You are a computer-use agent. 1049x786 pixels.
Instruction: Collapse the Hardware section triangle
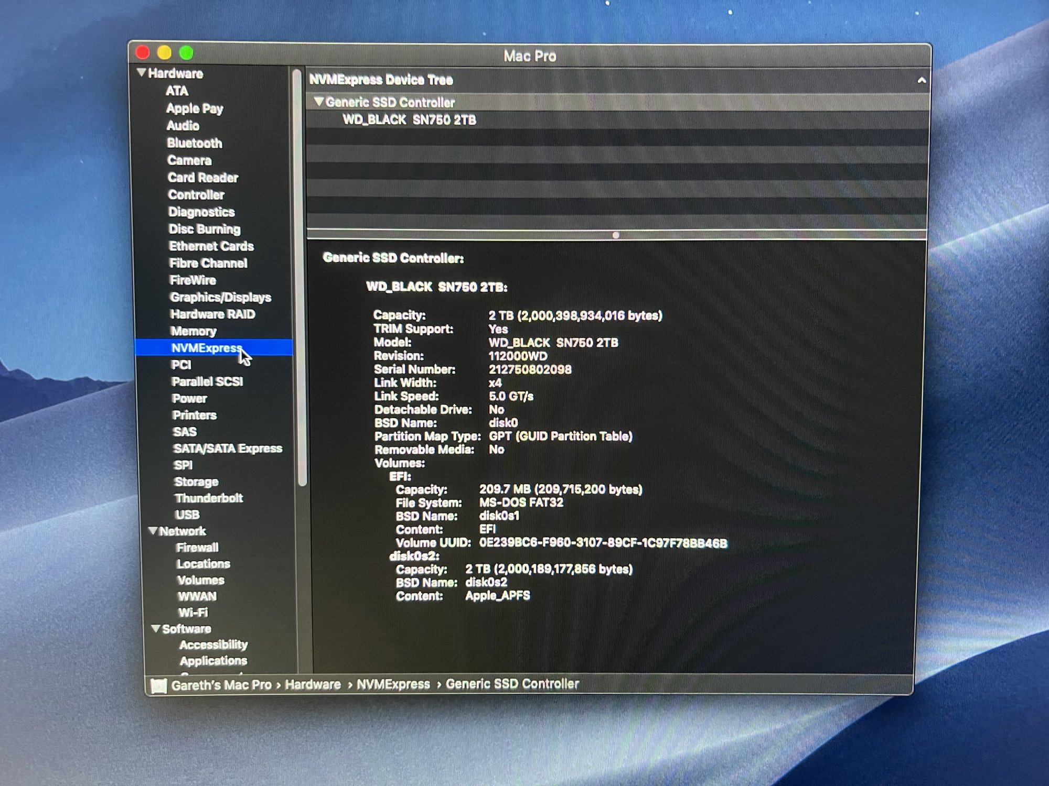(x=141, y=72)
